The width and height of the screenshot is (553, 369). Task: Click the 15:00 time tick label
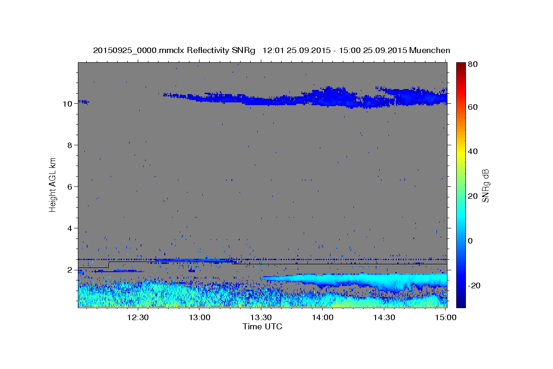click(445, 317)
